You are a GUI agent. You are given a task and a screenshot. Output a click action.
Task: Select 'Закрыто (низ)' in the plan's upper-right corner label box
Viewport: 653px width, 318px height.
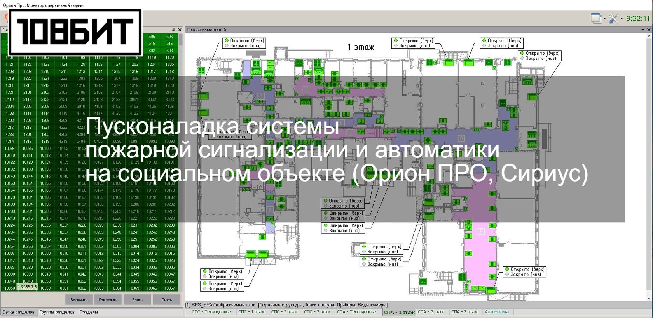[x=541, y=58]
